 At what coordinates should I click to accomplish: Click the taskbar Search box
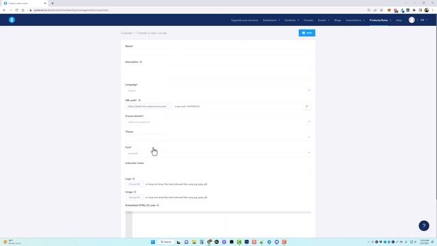(166, 242)
